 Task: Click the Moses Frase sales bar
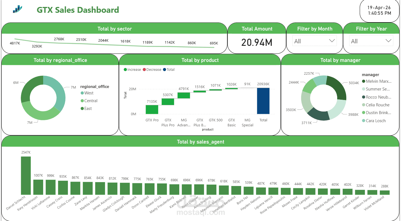pyautogui.click(x=298, y=191)
